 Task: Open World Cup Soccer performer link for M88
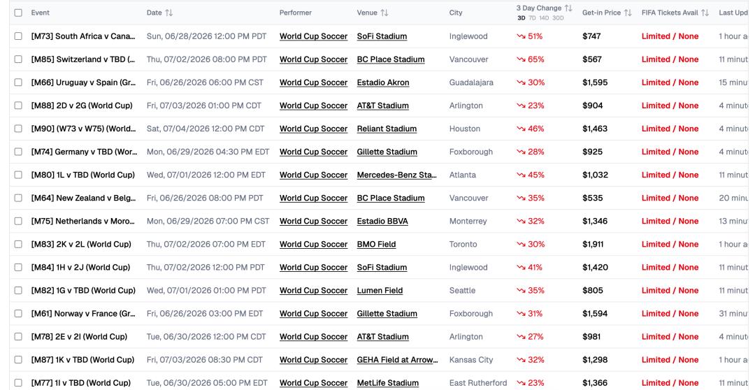313,106
